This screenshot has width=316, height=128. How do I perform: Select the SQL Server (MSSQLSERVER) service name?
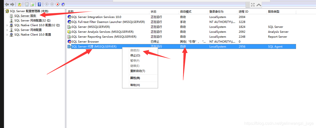coord(91,27)
